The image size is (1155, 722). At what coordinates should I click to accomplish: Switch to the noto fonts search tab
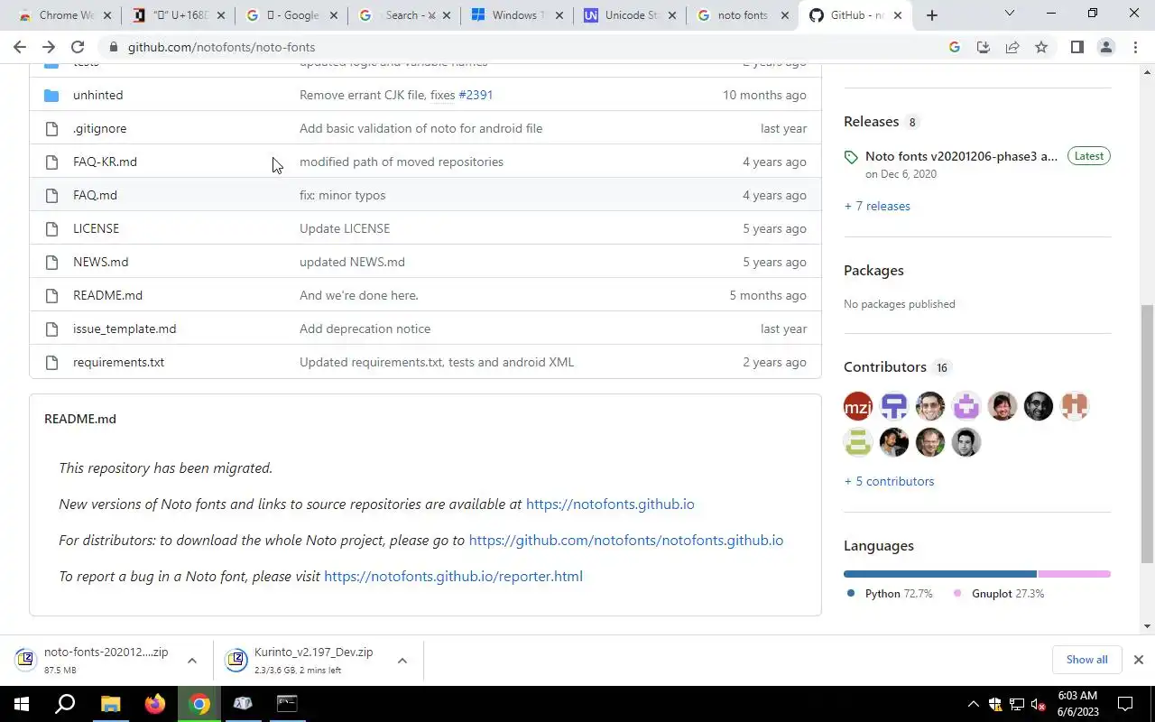pyautogui.click(x=743, y=15)
